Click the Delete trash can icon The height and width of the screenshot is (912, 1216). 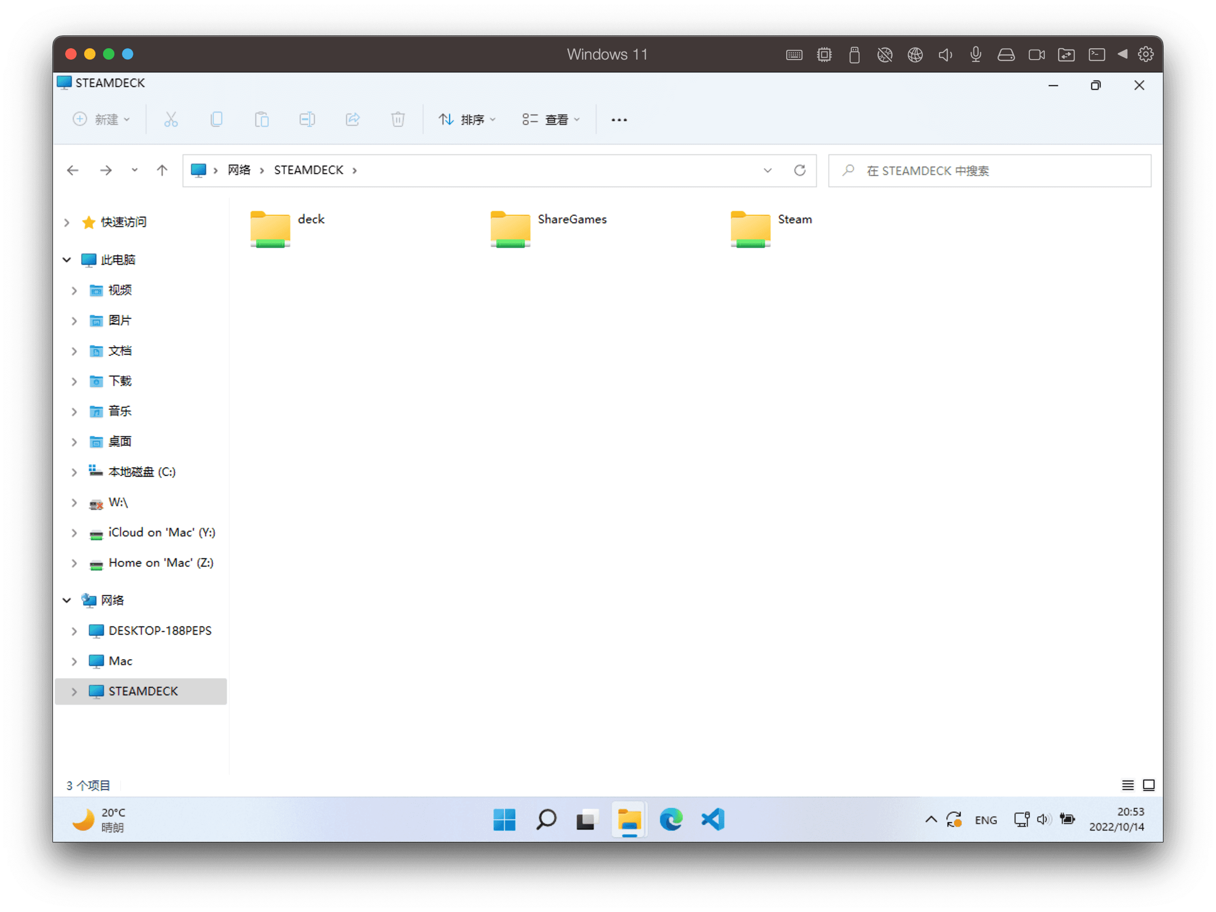[x=398, y=119]
